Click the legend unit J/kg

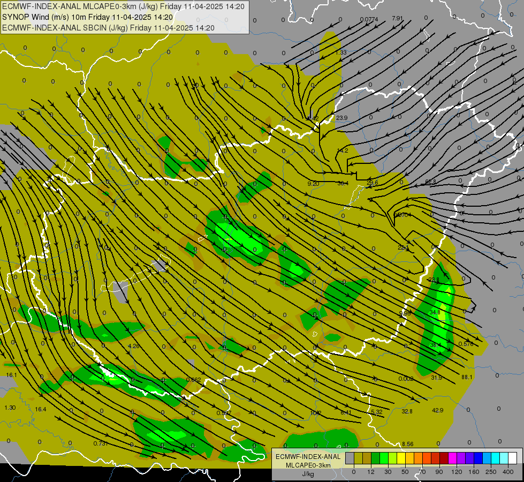[308, 474]
